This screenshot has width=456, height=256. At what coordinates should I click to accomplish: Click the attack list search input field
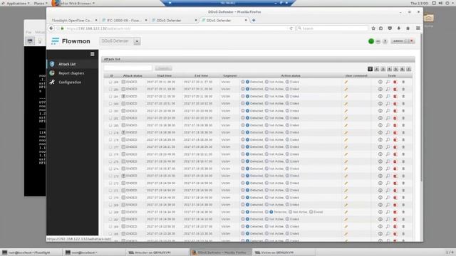pos(128,68)
